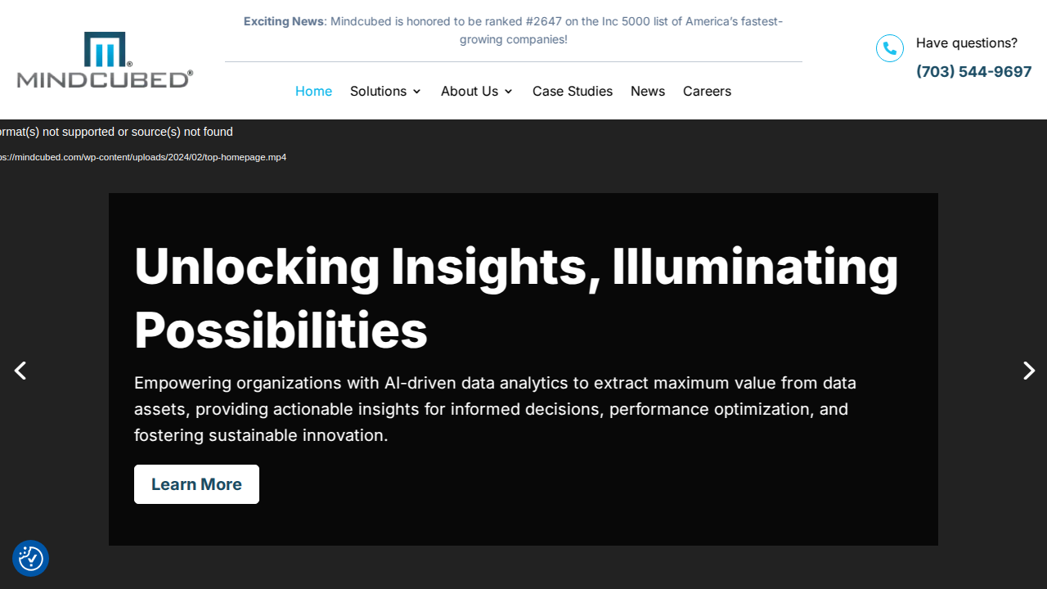
Task: Advance slider with right arrow
Action: click(1029, 371)
